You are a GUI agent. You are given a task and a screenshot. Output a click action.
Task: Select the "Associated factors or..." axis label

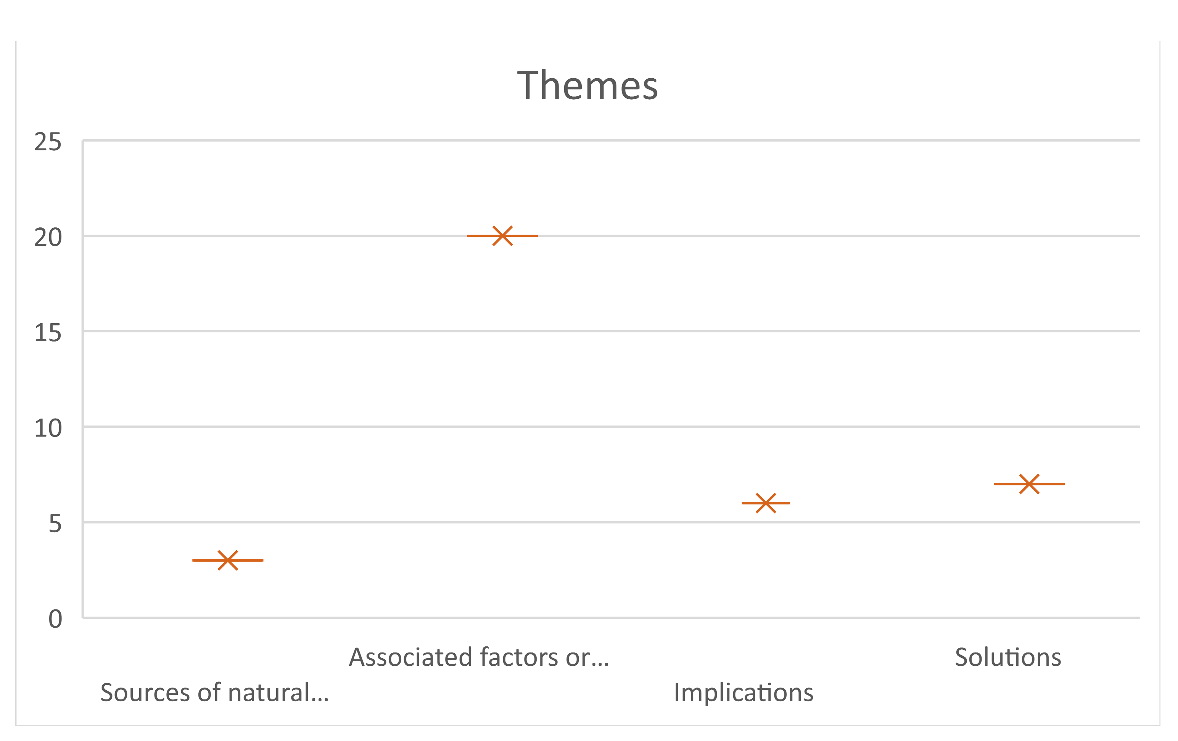[x=478, y=657]
